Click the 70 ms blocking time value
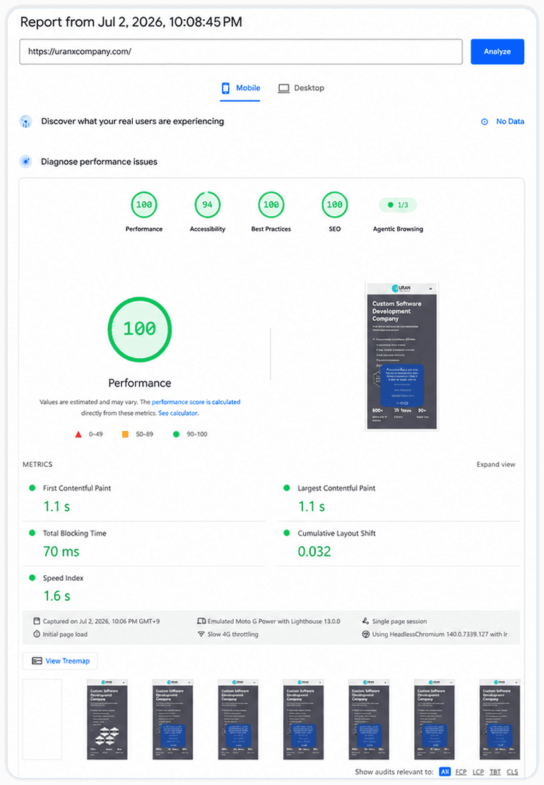 pyautogui.click(x=61, y=552)
